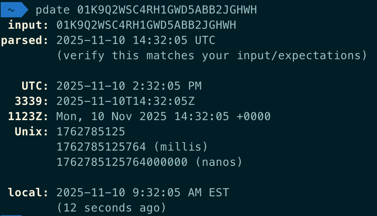Click the echoed ULID beside input:
The image size is (377, 216).
pyautogui.click(x=146, y=25)
